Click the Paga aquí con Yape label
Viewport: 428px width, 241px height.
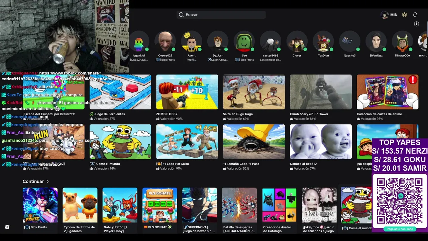[400, 229]
